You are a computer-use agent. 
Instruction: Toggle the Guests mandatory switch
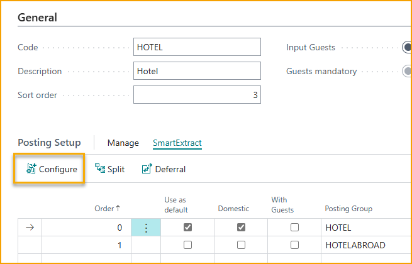[407, 72]
